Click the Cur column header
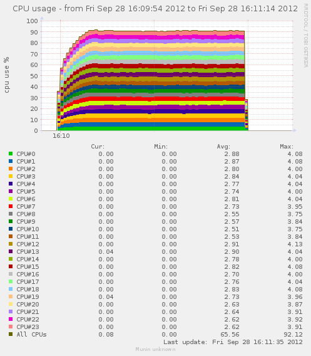The height and width of the screenshot is (356, 311). [x=98, y=147]
